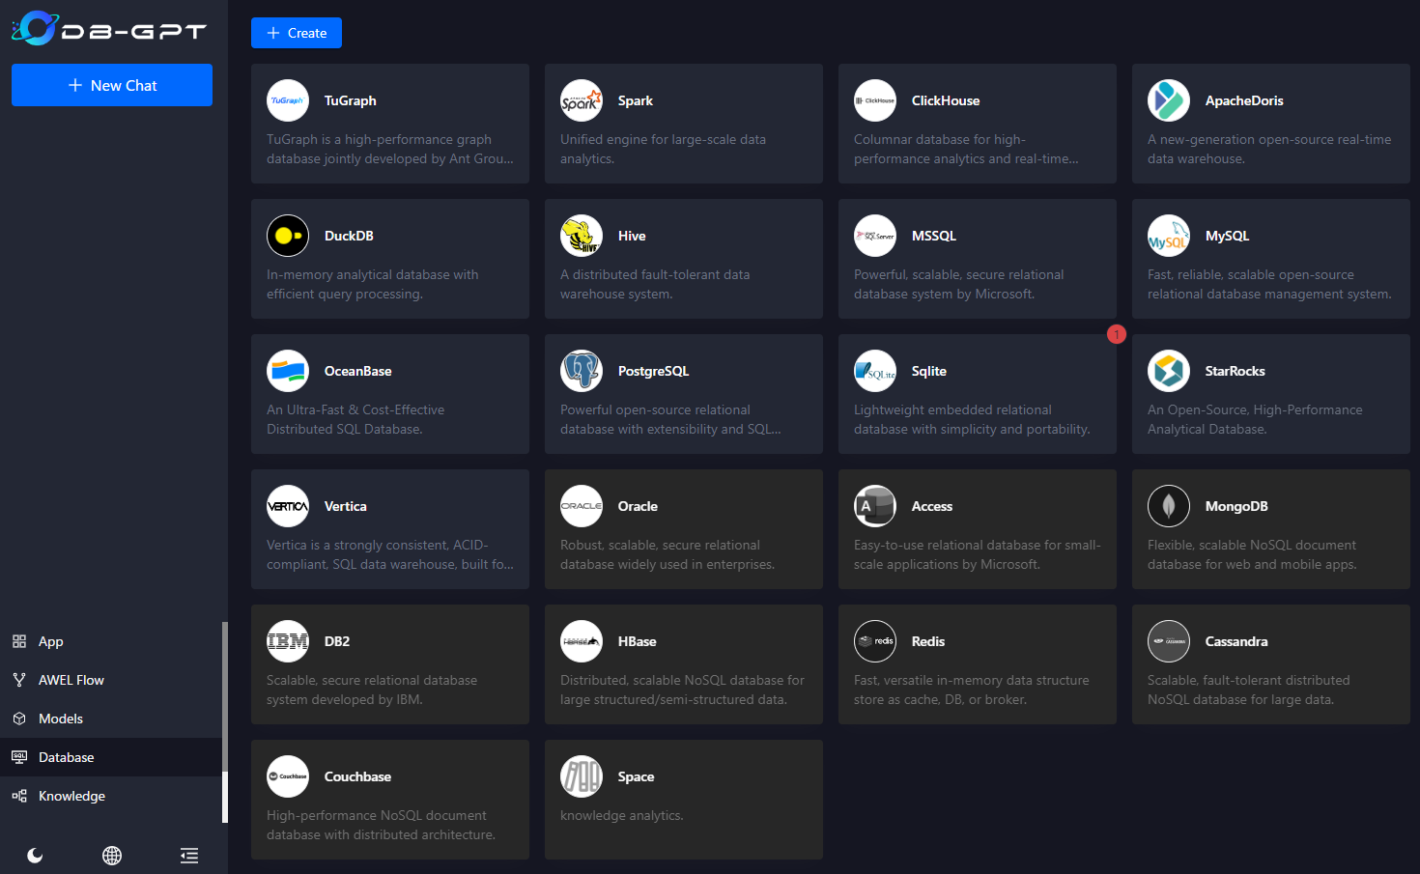Screen dimensions: 1420x874
Task: Click the ClickHouse card title
Action: [x=946, y=100]
